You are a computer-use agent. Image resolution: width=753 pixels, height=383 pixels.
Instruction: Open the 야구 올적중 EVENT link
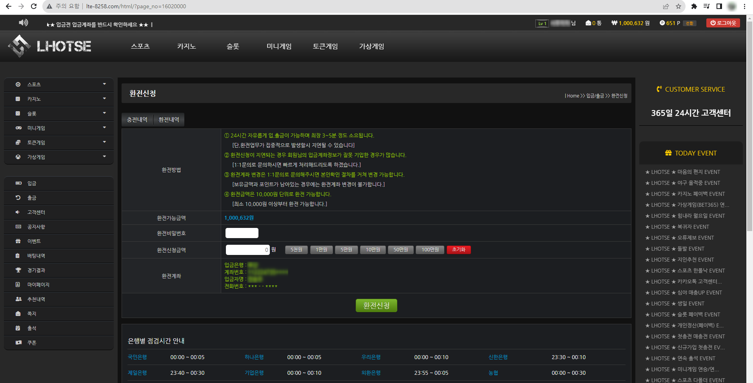[683, 183]
